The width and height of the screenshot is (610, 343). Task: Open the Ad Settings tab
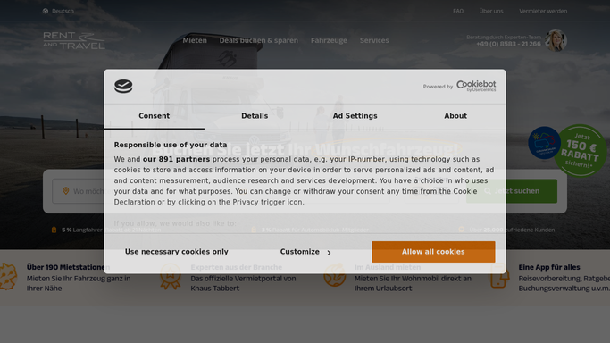tap(355, 116)
